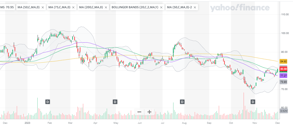
Task: Show the dividend D marker near August
Action: (182, 102)
